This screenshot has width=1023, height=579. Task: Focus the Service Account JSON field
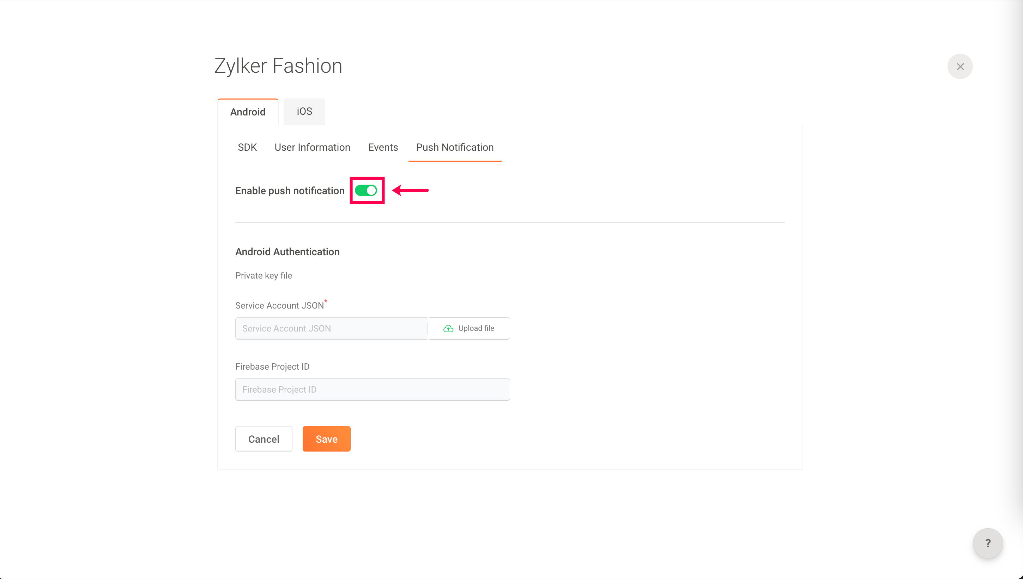(331, 328)
